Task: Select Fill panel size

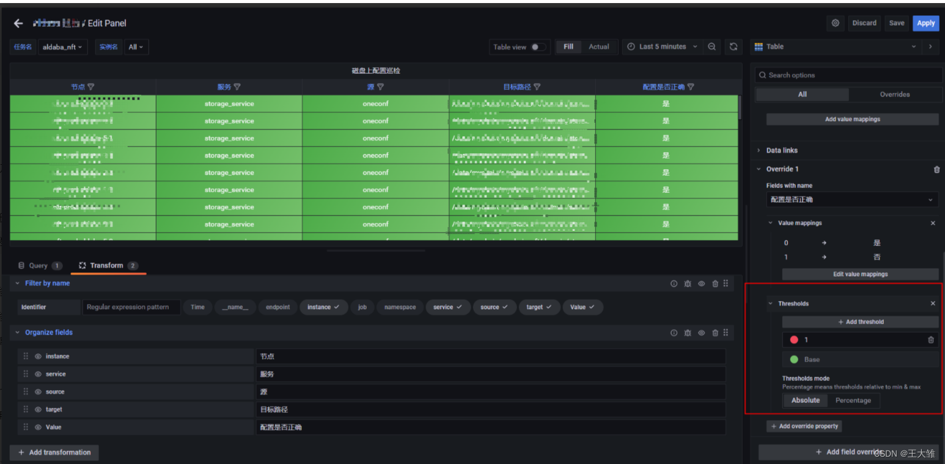Action: point(568,47)
